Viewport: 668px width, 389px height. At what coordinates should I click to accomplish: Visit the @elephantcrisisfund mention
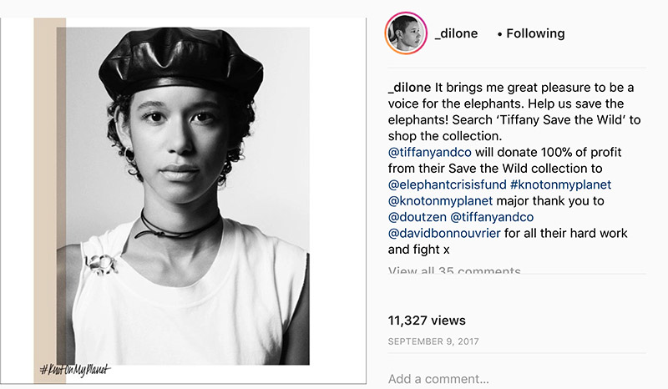[446, 185]
